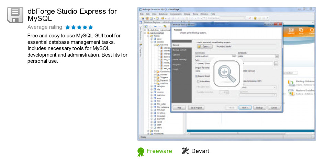Expand the Constraints folder node

(x=155, y=72)
